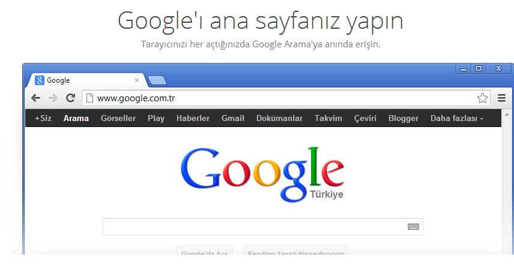Open the Chrome hamburger menu
514x269 pixels.
(501, 98)
